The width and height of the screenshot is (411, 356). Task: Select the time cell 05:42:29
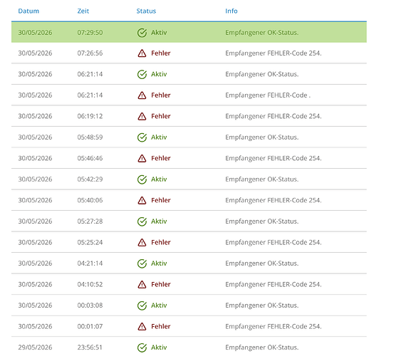click(x=90, y=179)
